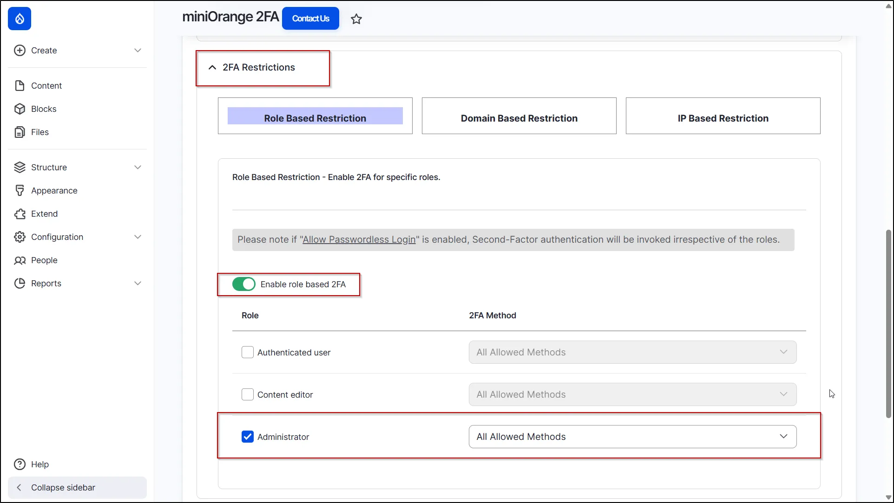Image resolution: width=894 pixels, height=503 pixels.
Task: Click the Contact Us button
Action: coord(310,19)
